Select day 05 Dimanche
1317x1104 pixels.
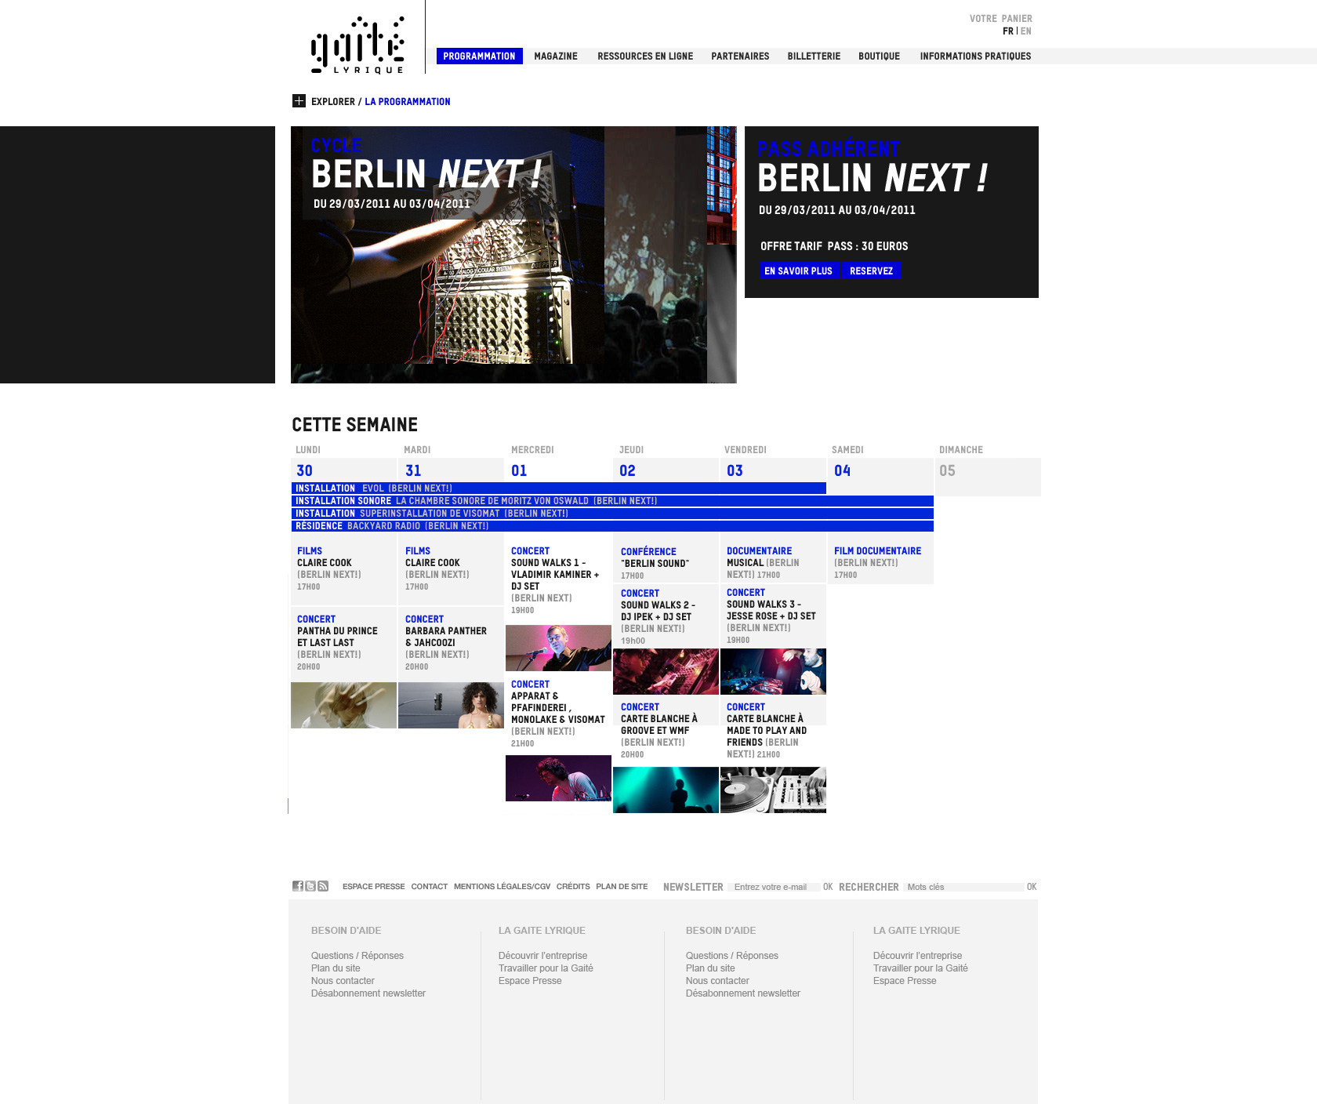click(x=989, y=477)
